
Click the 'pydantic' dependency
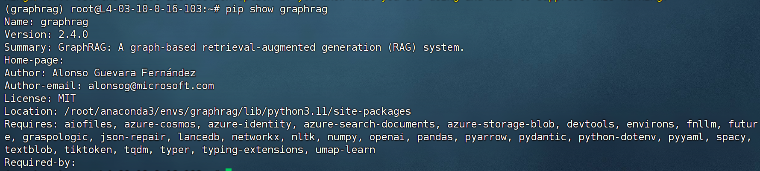(x=543, y=137)
